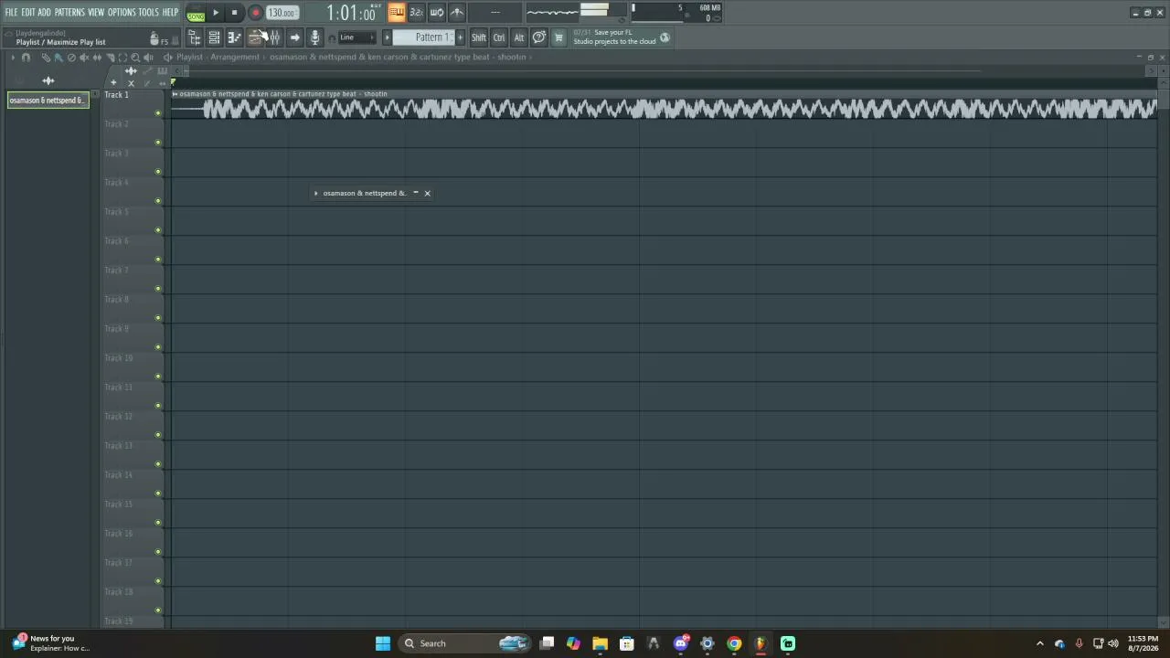Click the taskbar Search box
1170x658 pixels.
pyautogui.click(x=466, y=643)
